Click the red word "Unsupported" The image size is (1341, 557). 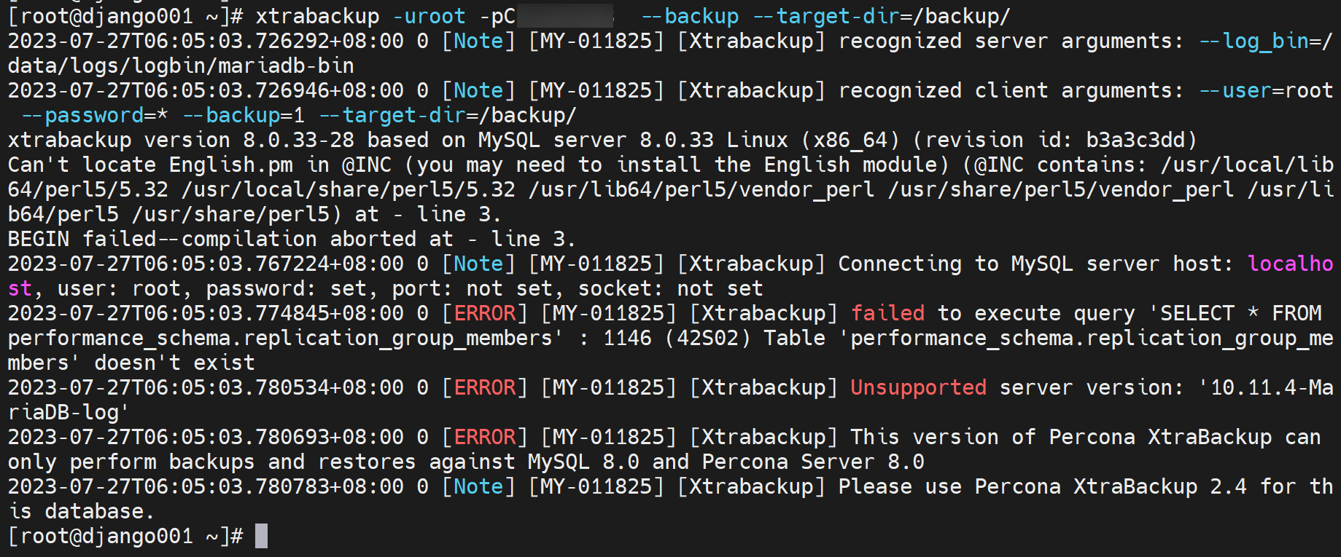pos(918,387)
